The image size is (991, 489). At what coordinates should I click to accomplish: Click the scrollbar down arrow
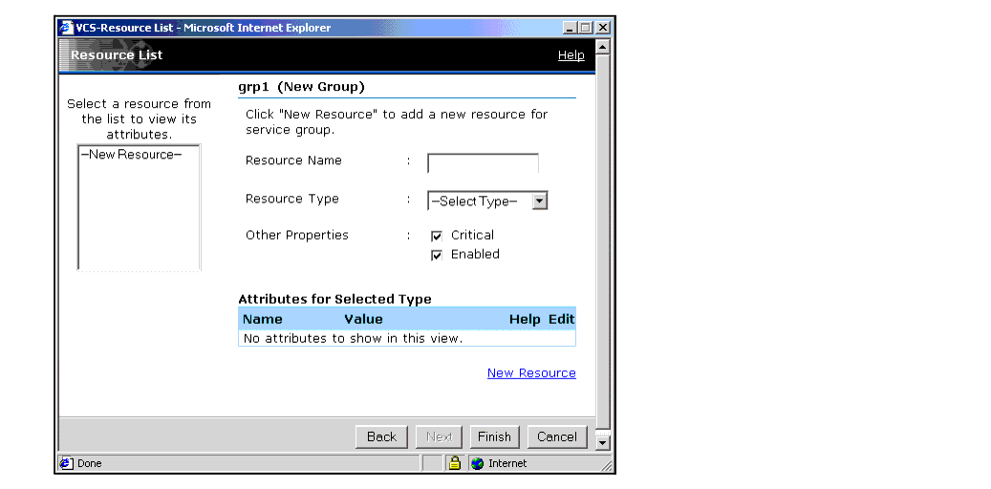[602, 442]
